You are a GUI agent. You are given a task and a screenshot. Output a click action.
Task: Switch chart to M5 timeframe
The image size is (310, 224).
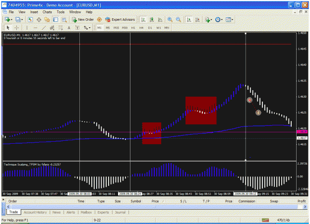click(108, 28)
